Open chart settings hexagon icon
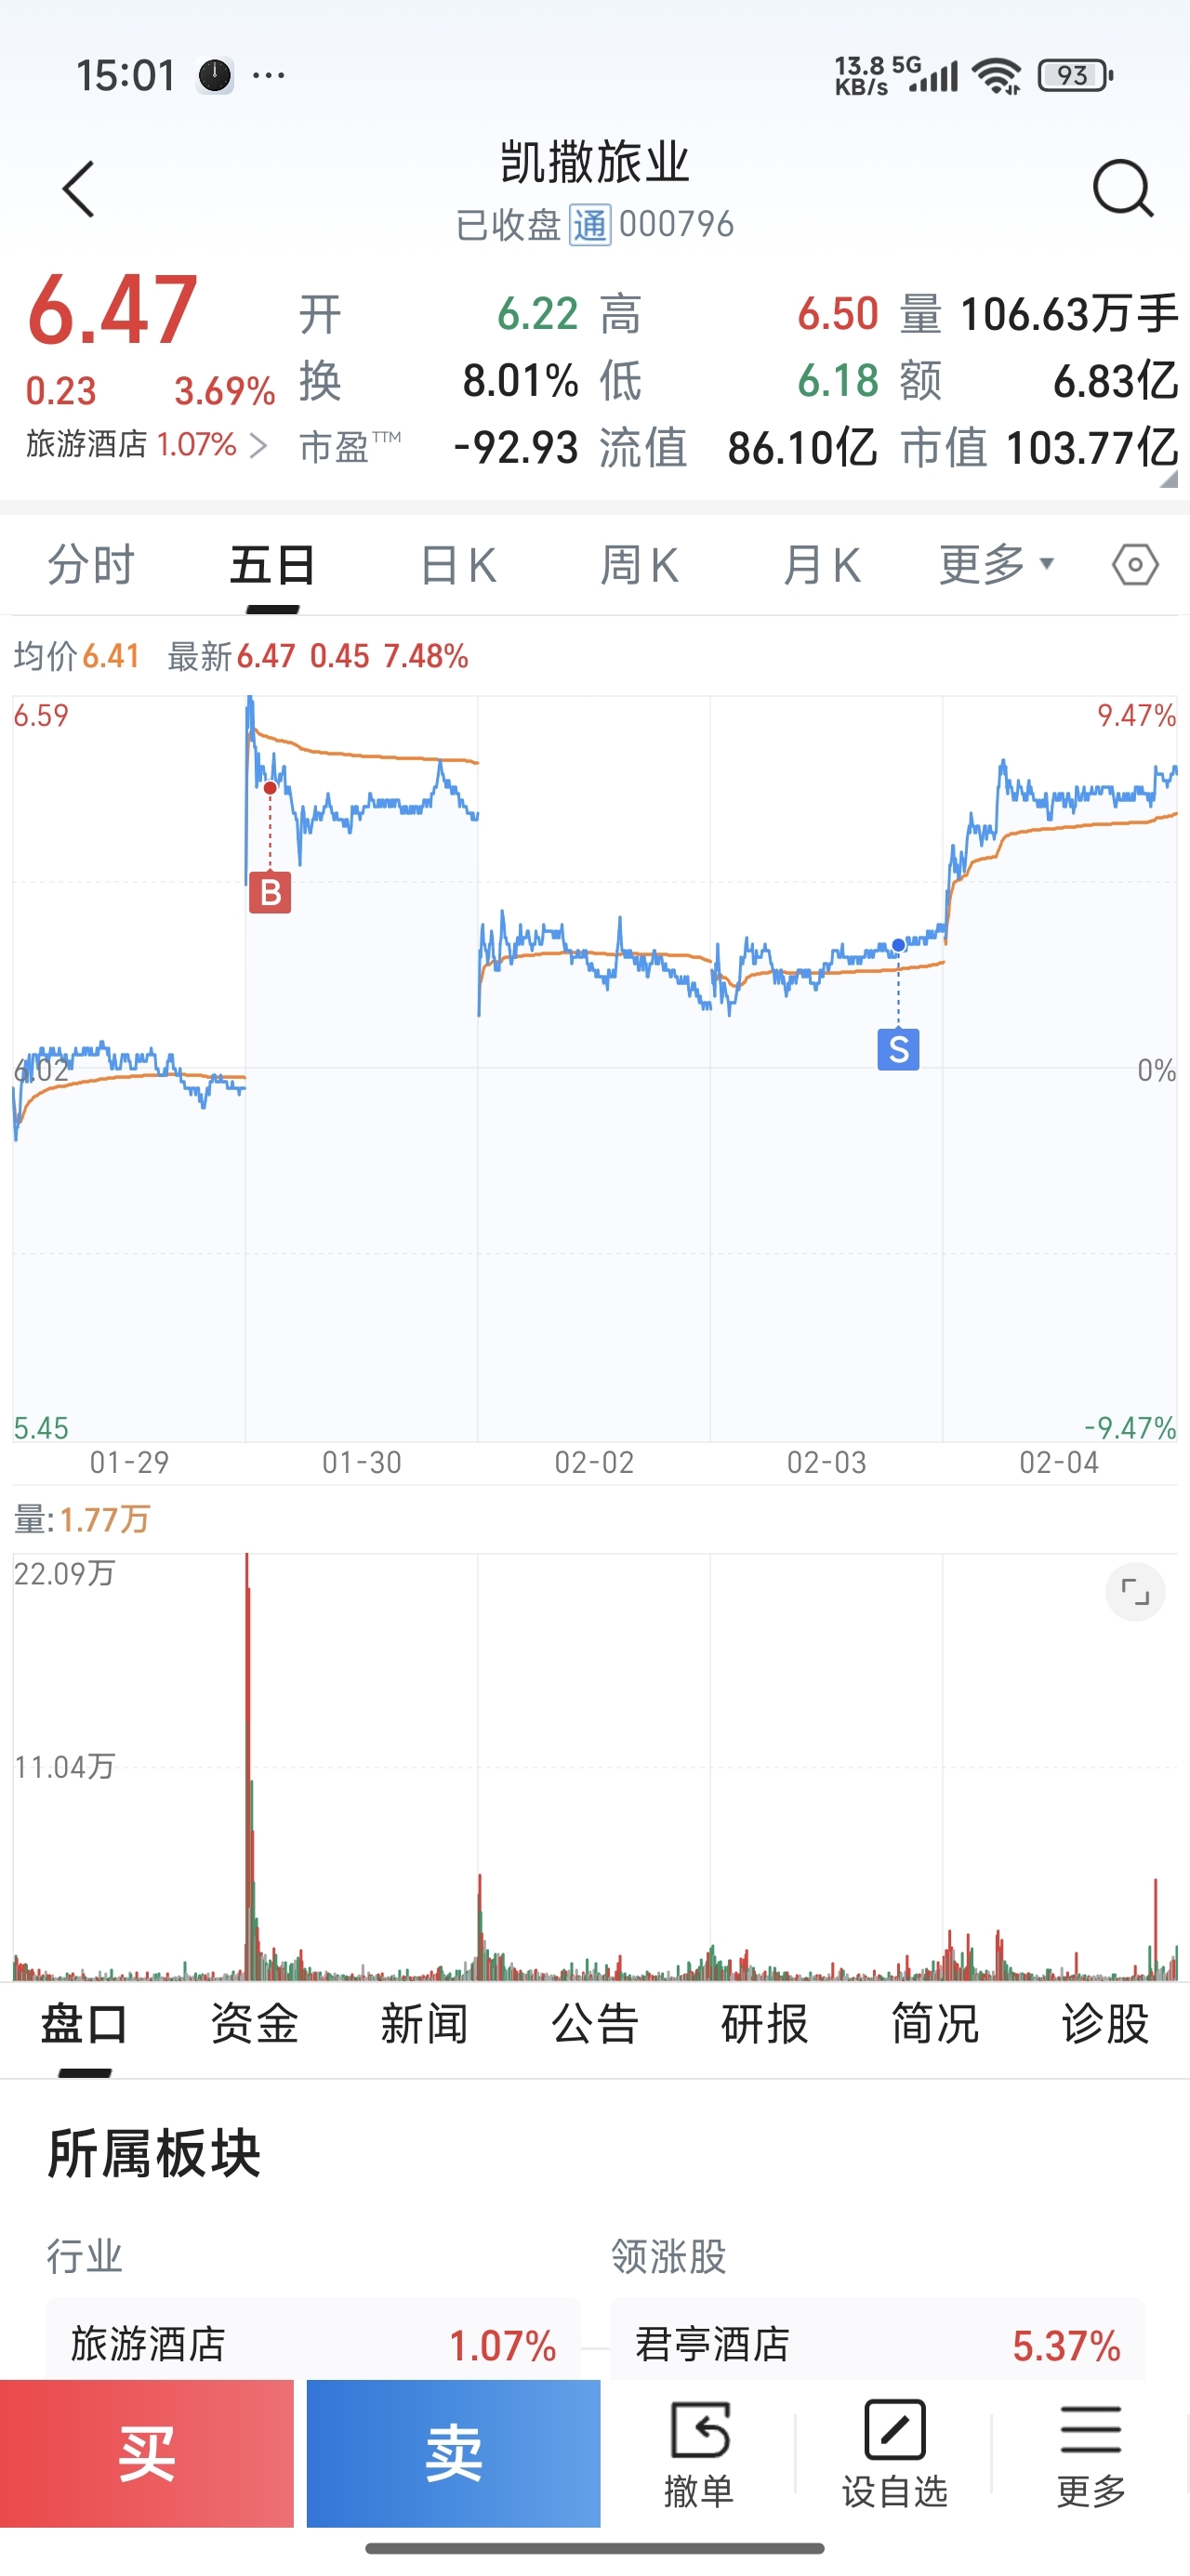 tap(1135, 565)
